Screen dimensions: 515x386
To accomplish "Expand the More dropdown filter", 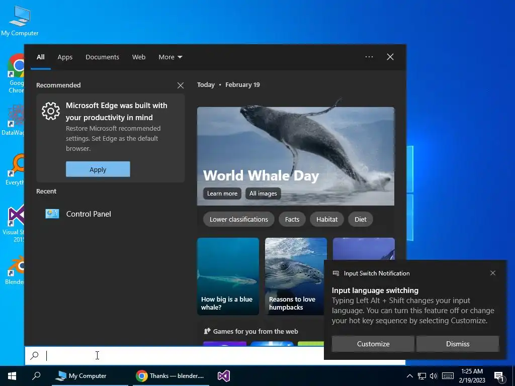I will pos(170,57).
